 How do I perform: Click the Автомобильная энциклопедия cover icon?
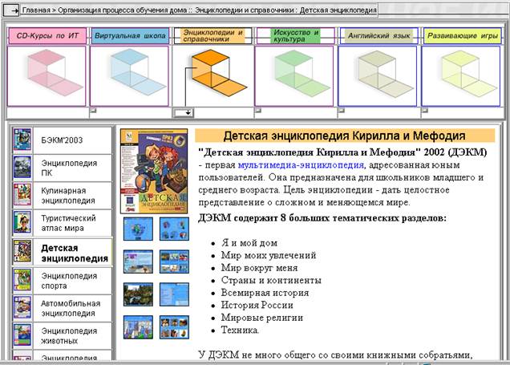pos(22,307)
